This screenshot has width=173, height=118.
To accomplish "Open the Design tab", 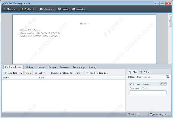I will (x=52, y=67).
